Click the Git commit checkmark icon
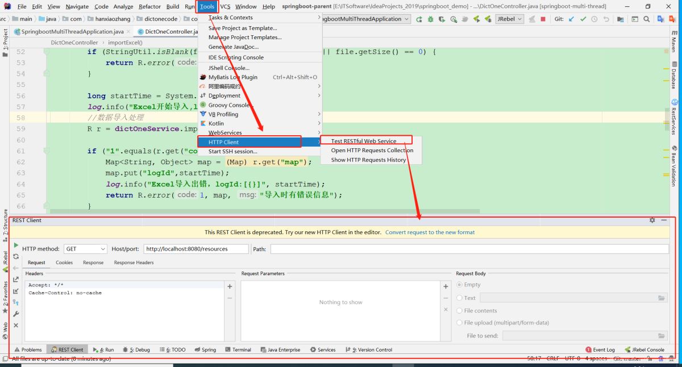Screen dimensions: 682x367 pyautogui.click(x=583, y=19)
